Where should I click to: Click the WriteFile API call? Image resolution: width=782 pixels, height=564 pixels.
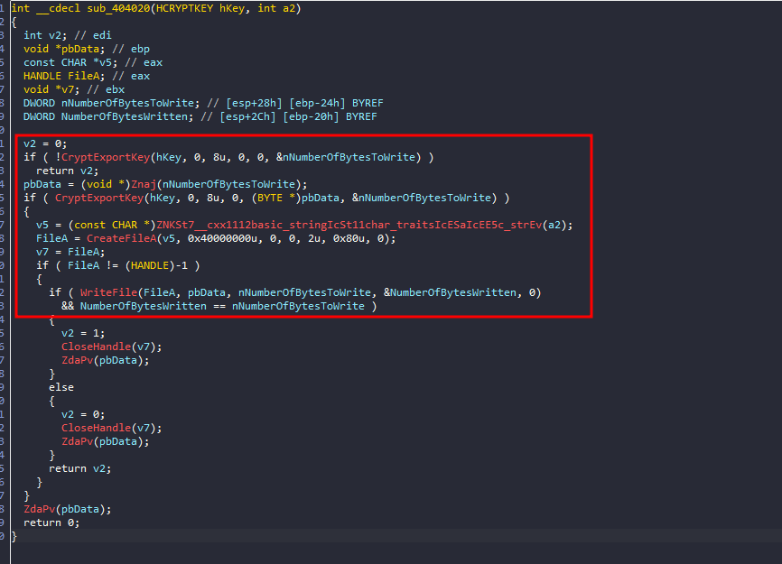coord(107,292)
